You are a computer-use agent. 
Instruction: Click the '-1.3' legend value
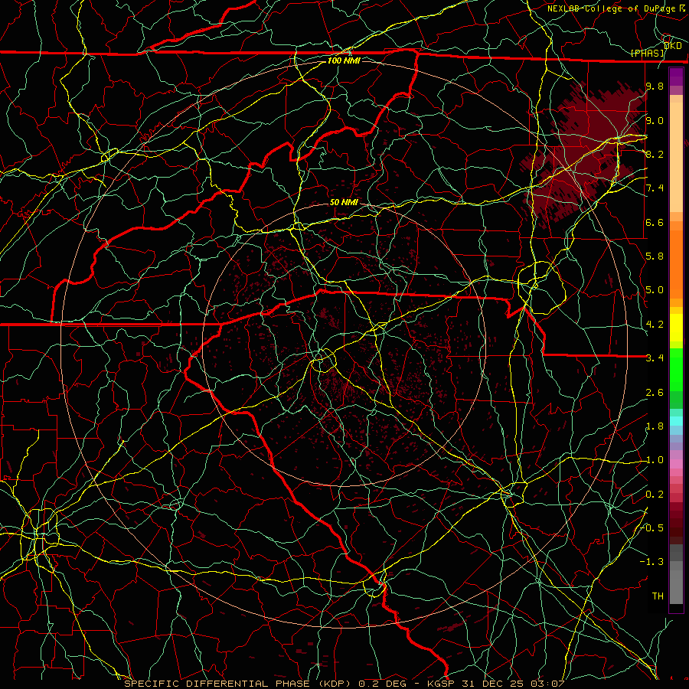651,562
